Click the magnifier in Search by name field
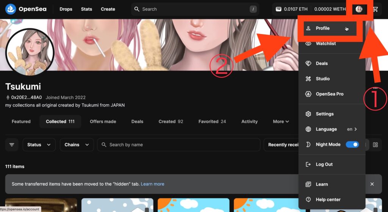Viewport: 388px width, 212px height. click(104, 145)
